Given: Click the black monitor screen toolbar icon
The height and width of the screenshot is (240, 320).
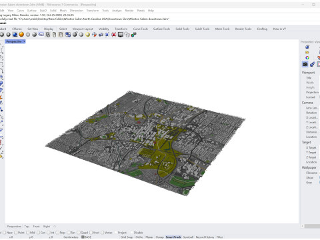Looking at the screenshot, I should (x=121, y=35).
